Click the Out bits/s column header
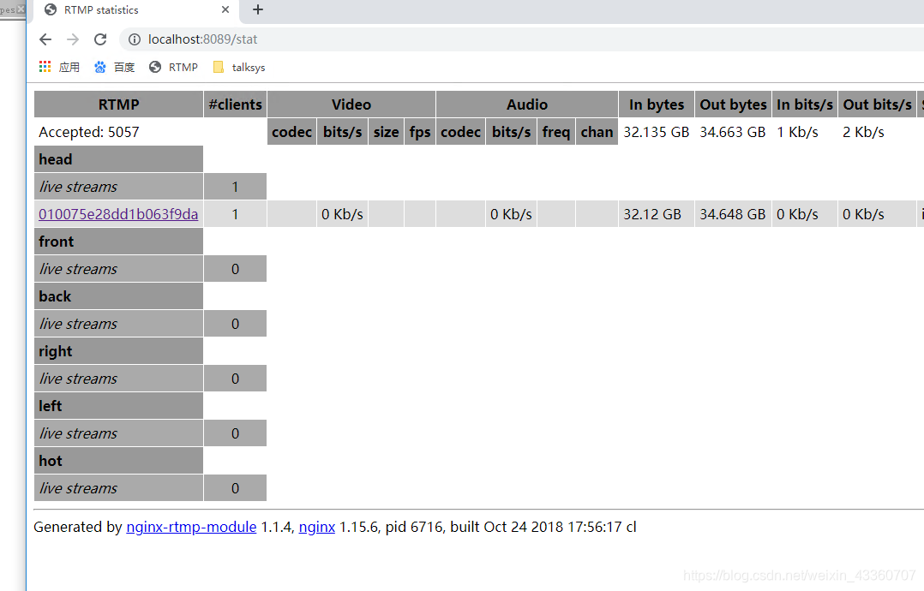Viewport: 924px width, 591px height. coord(876,104)
